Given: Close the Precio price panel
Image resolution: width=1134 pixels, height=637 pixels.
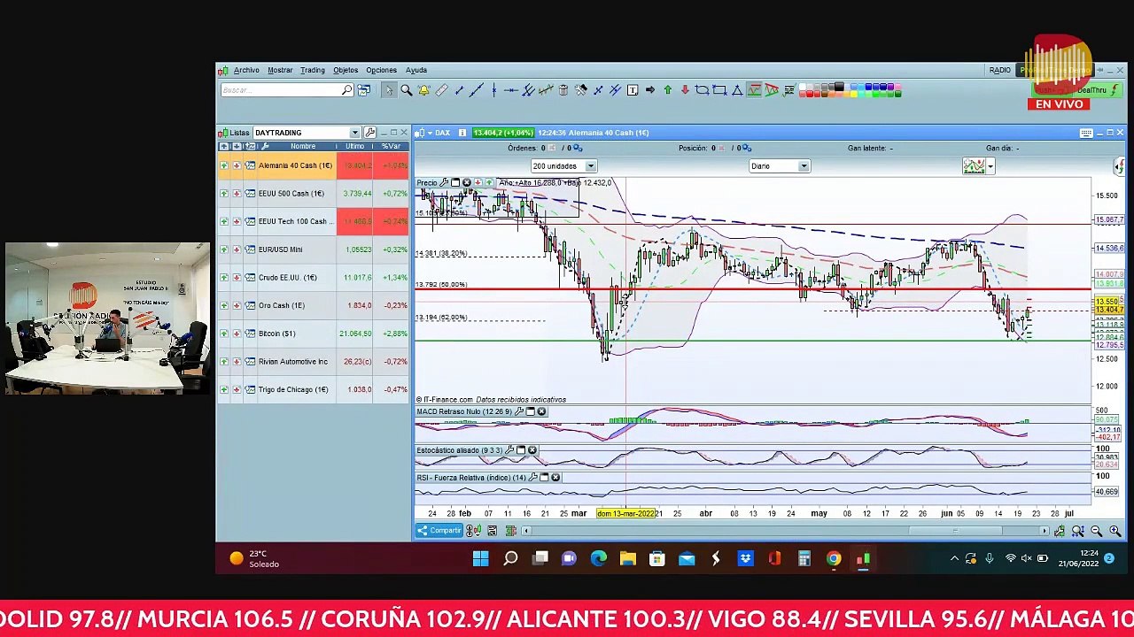Looking at the screenshot, I should point(466,182).
